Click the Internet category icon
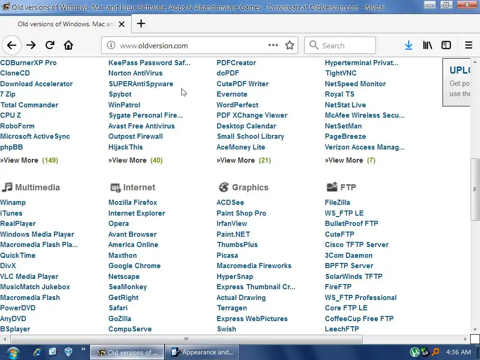The image size is (480, 360). coord(115,187)
